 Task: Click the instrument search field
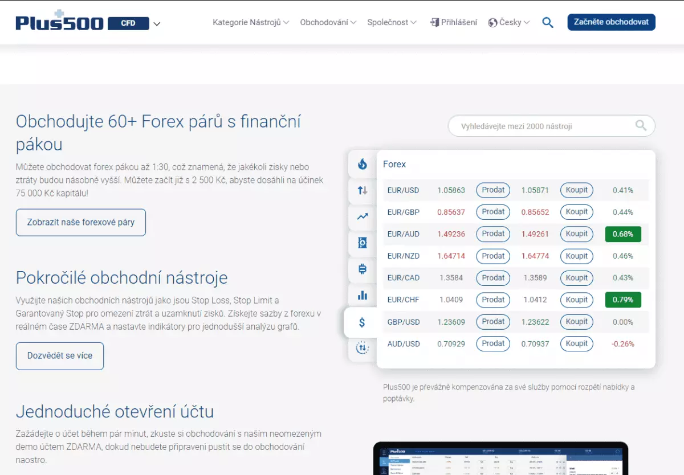pyautogui.click(x=551, y=126)
